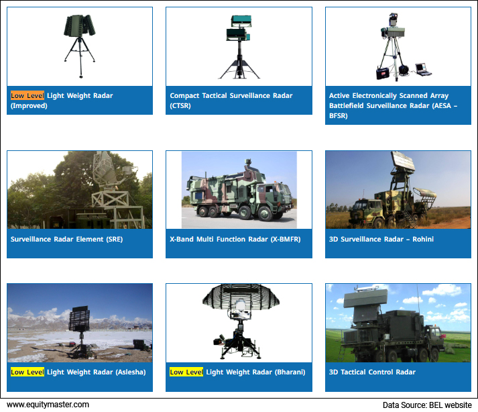Click the 'Data Source: BEL website' text
The image size is (478, 412).
(427, 405)
